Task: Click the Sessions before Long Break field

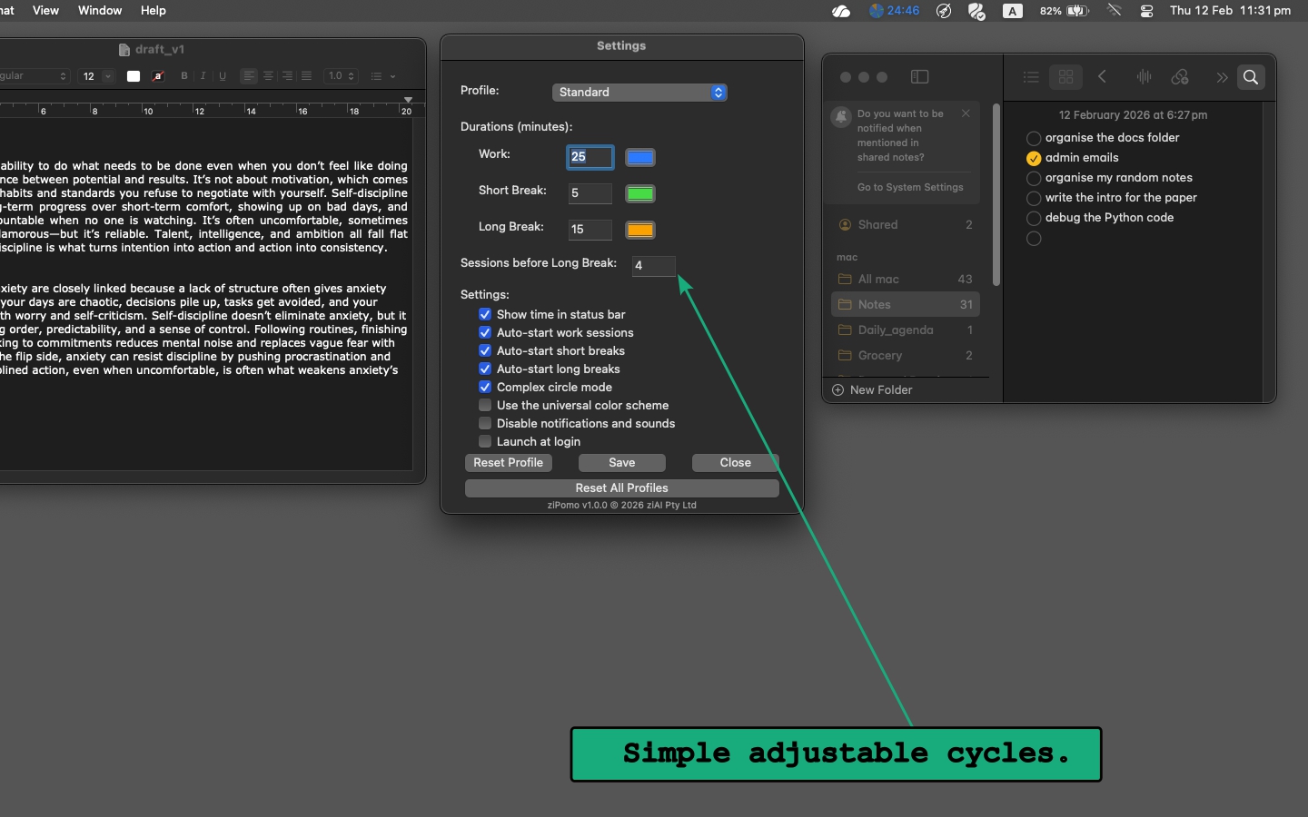Action: pos(653,265)
